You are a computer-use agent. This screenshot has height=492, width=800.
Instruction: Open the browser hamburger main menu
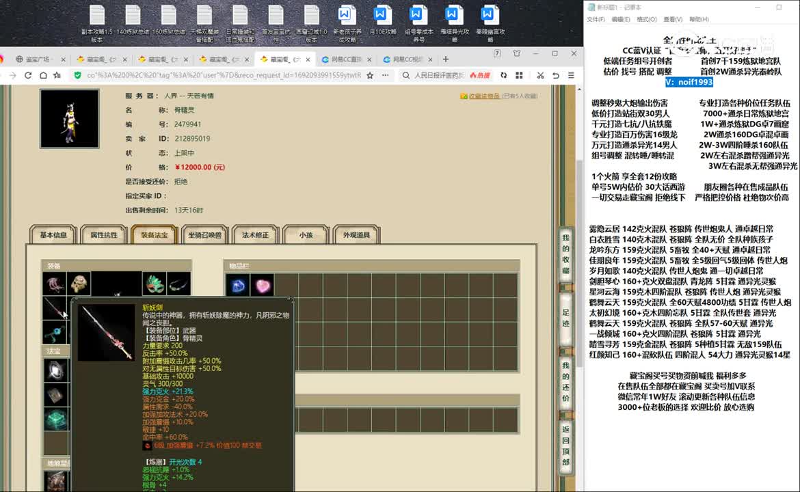click(571, 75)
